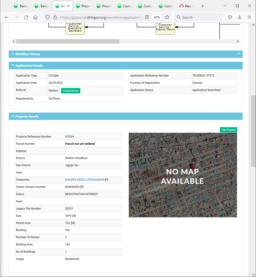Image resolution: width=256 pixels, height=277 pixels.
Task: Click the Application Details list icon
Action: click(13, 65)
